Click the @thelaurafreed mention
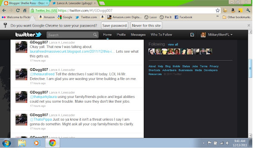Screen dimensions: 275x161 tap(42, 74)
